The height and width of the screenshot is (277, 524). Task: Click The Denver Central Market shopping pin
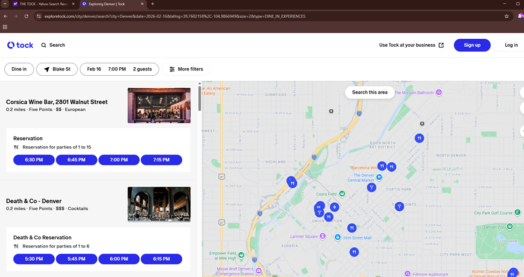pyautogui.click(x=379, y=176)
